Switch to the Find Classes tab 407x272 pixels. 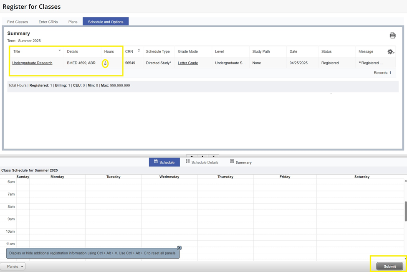pyautogui.click(x=18, y=22)
